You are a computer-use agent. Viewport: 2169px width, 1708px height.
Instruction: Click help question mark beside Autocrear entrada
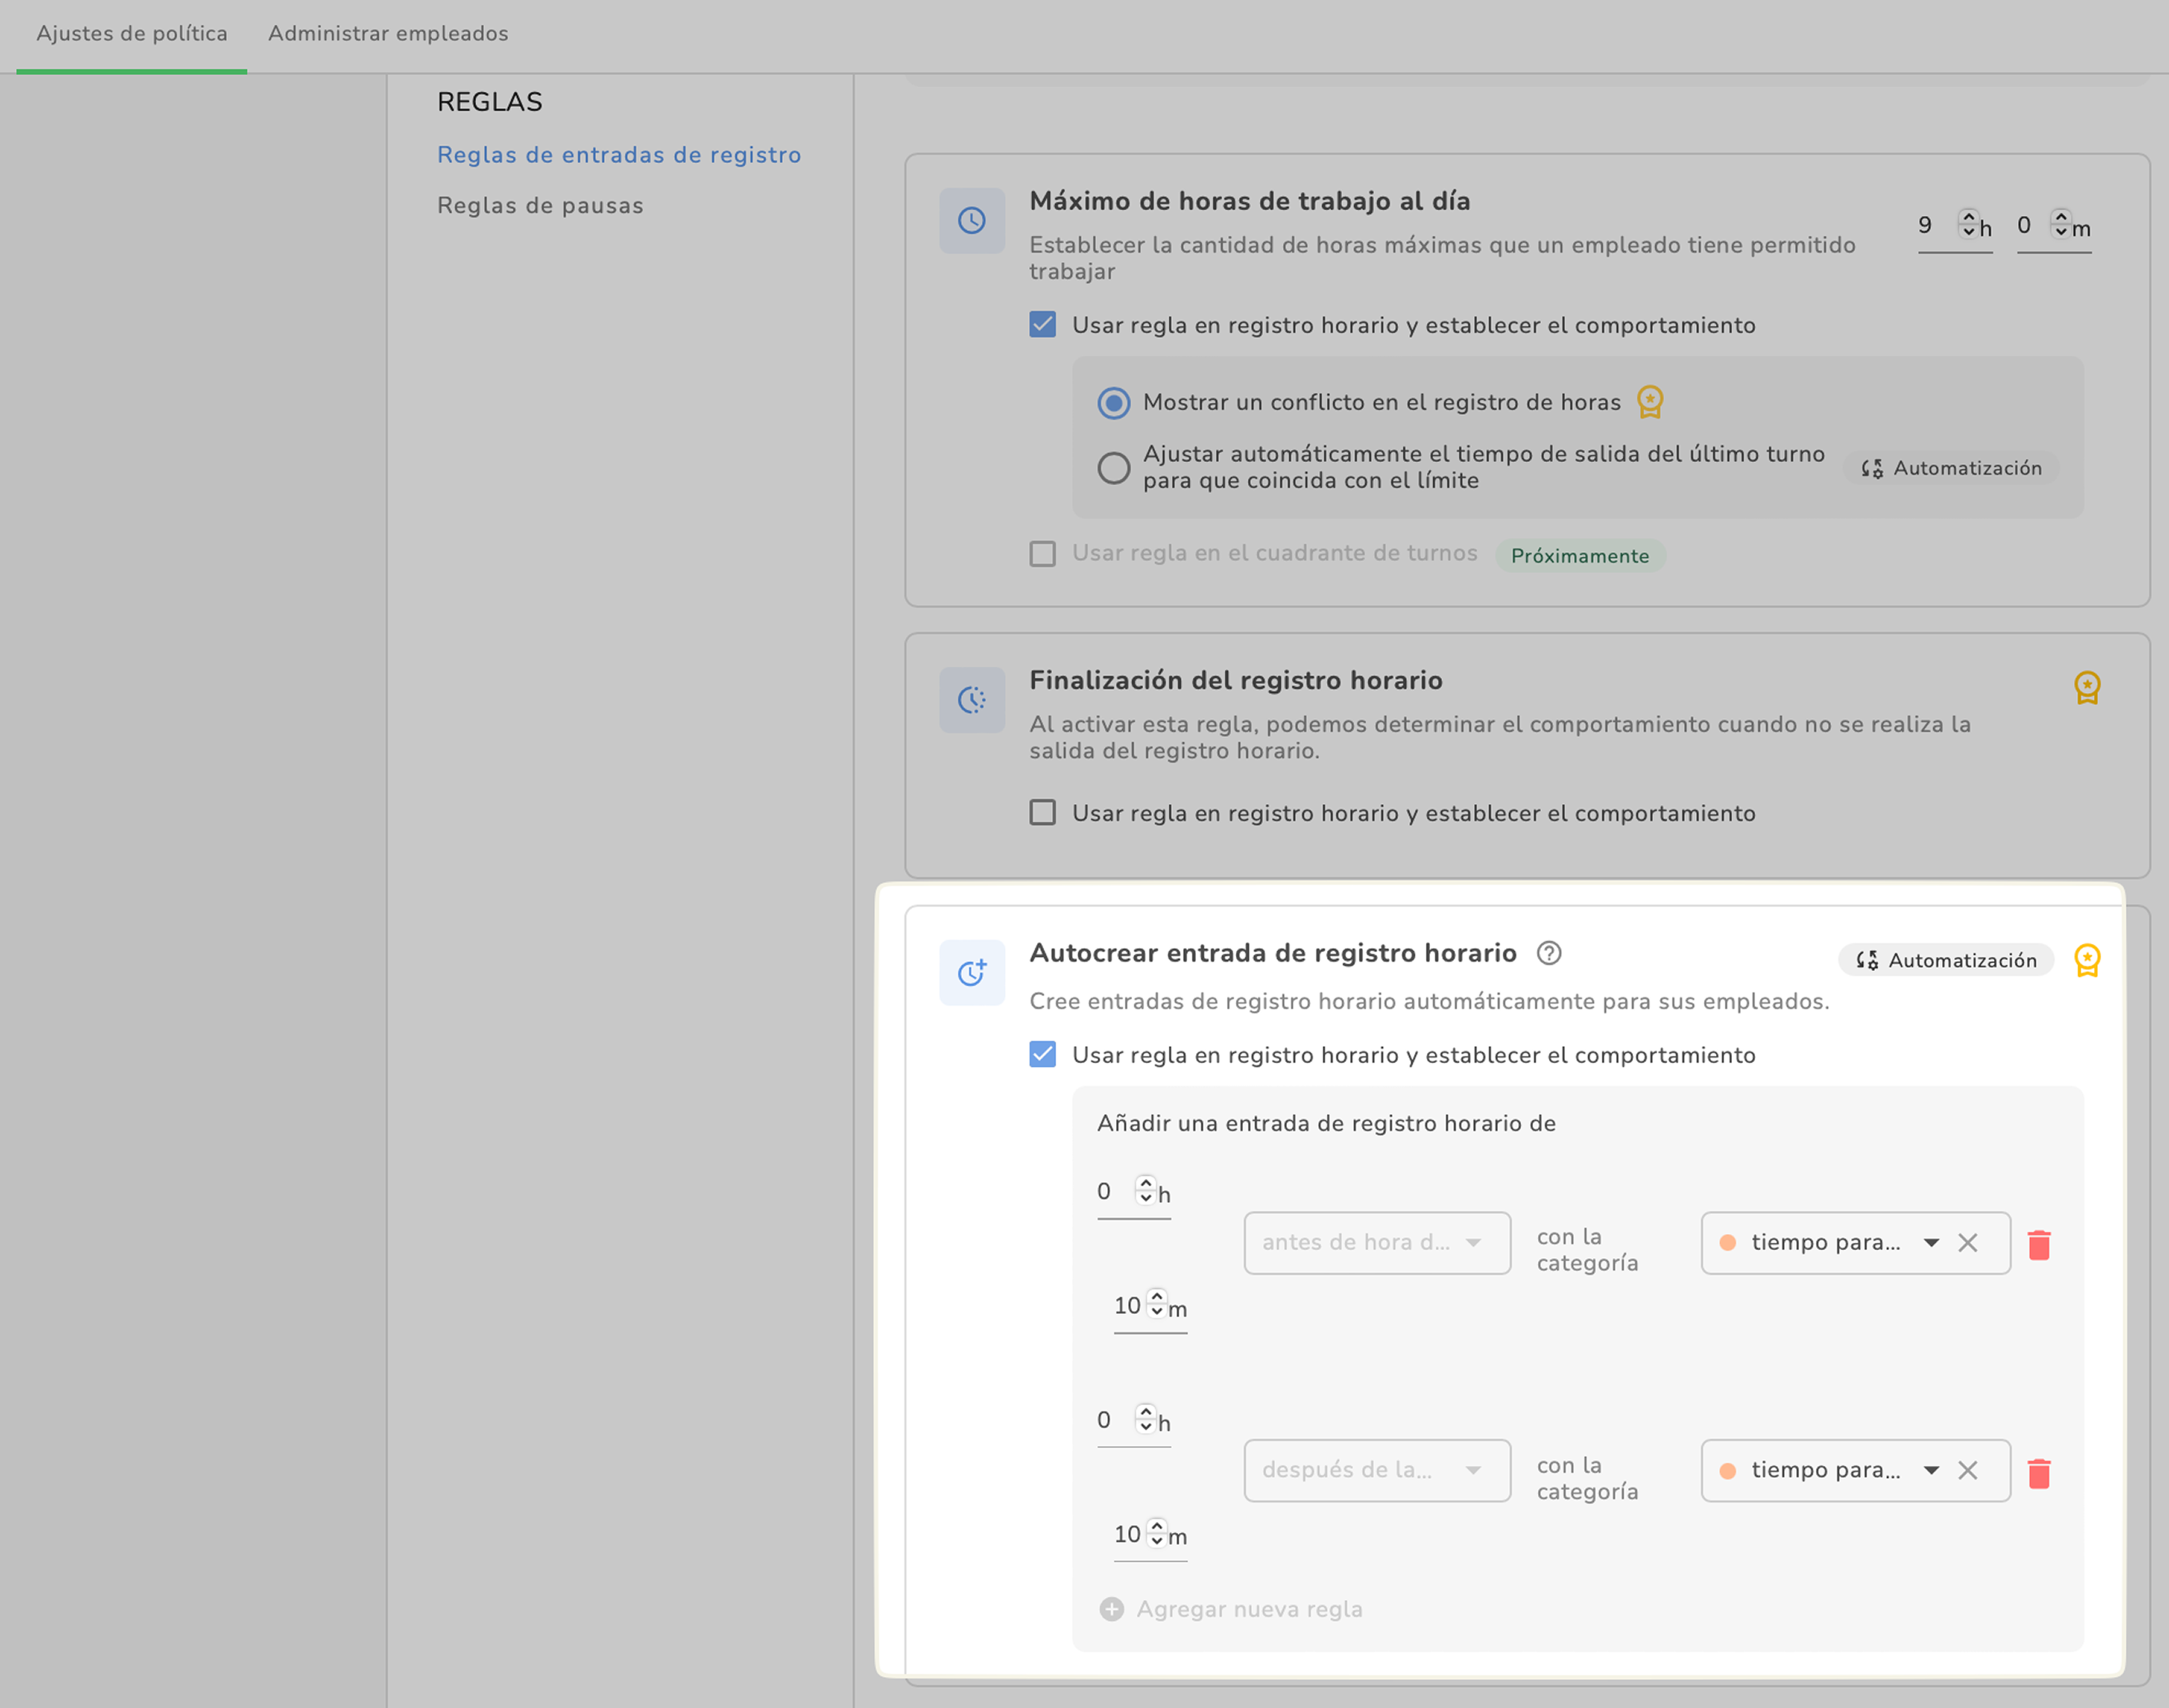coord(1548,953)
